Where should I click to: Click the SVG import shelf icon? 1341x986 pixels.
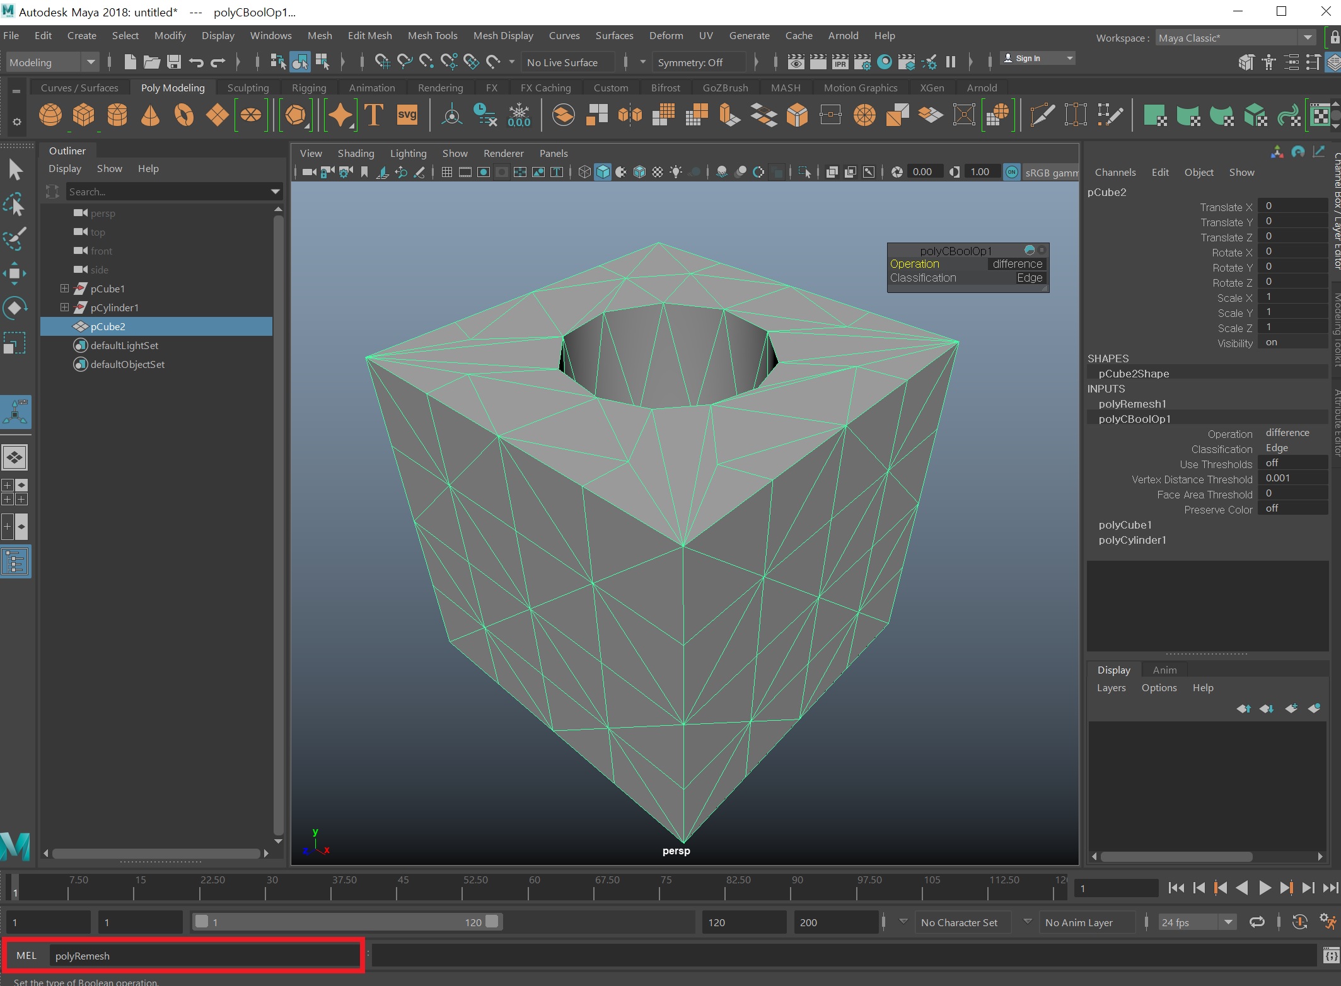pyautogui.click(x=407, y=115)
